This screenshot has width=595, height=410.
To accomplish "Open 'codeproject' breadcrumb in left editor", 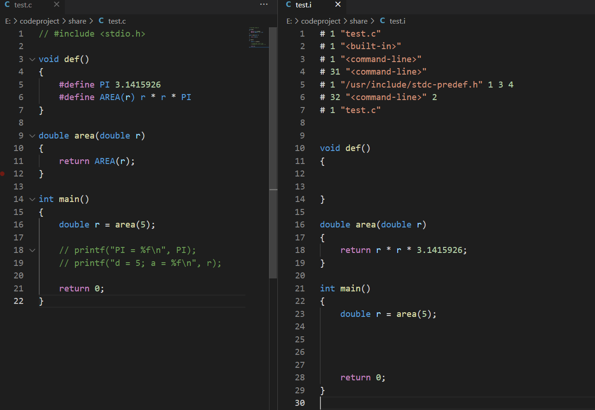I will [x=39, y=21].
